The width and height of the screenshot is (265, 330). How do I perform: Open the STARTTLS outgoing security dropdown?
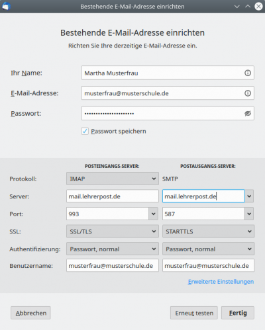pyautogui.click(x=208, y=231)
